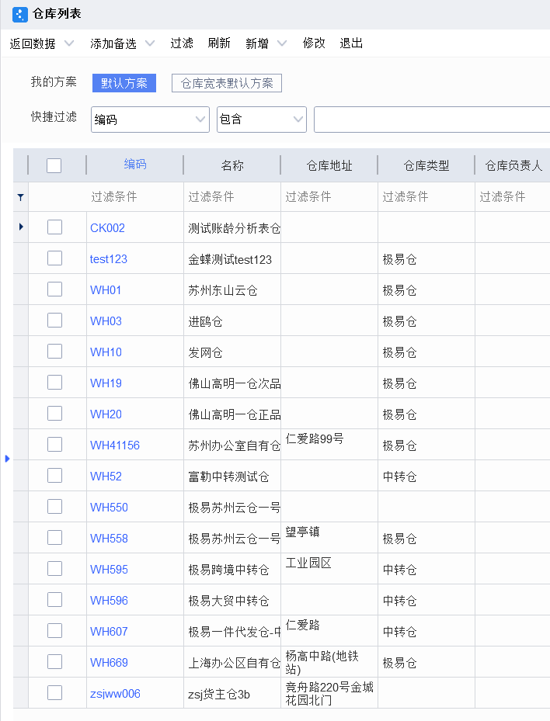
Task: Open the WH596 warehouse link
Action: point(109,601)
